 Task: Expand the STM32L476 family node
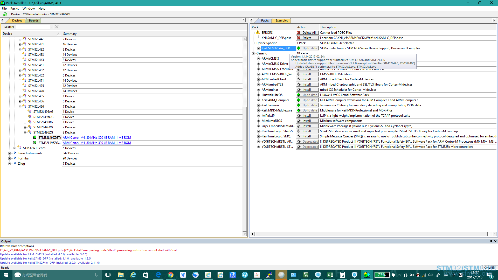pyautogui.click(x=20, y=91)
